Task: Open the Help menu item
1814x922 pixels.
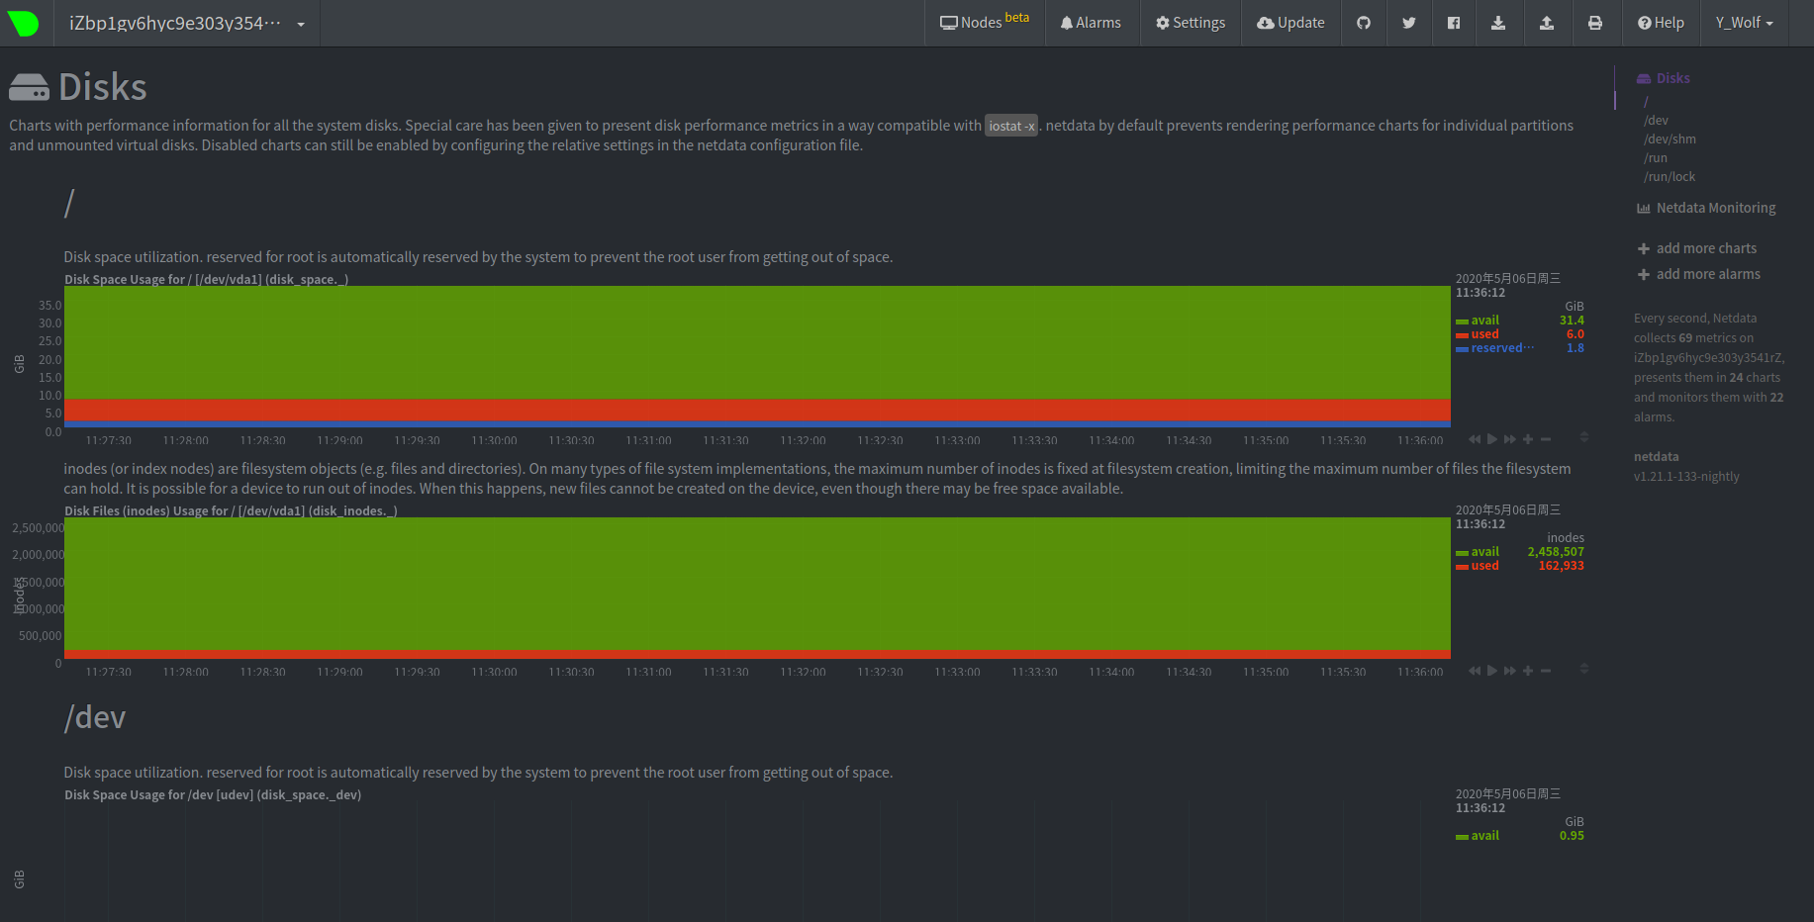Action: [x=1661, y=22]
